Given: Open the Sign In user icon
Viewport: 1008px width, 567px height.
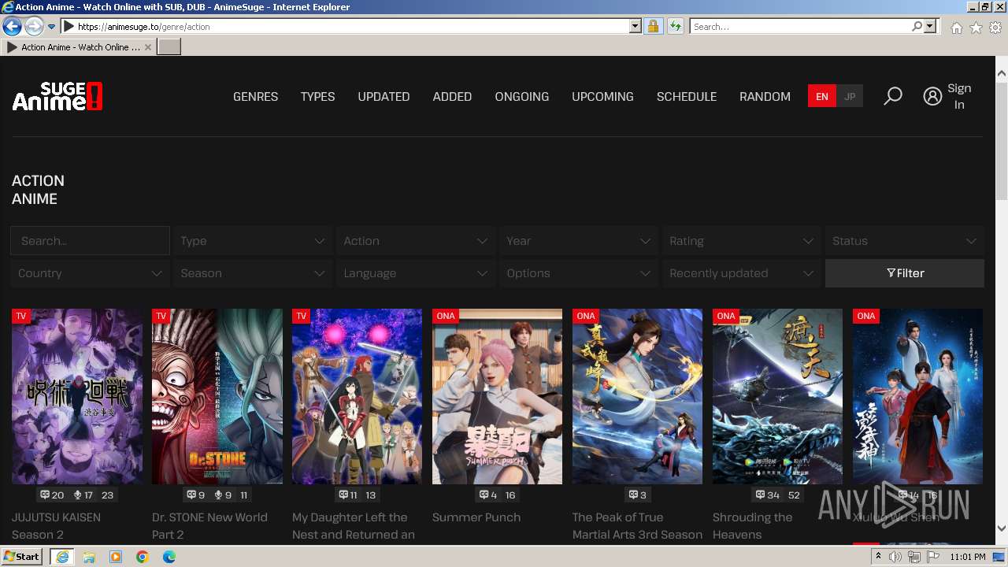Looking at the screenshot, I should click(932, 96).
